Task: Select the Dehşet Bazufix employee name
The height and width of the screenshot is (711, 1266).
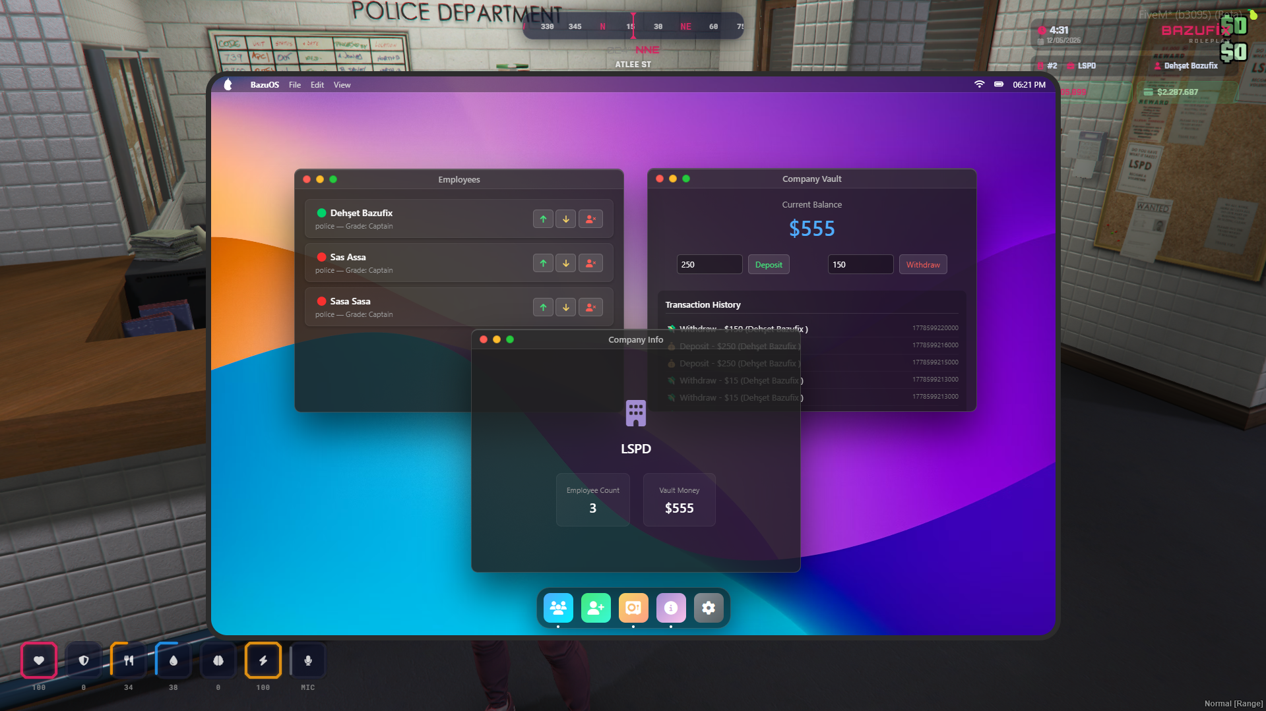Action: [362, 213]
